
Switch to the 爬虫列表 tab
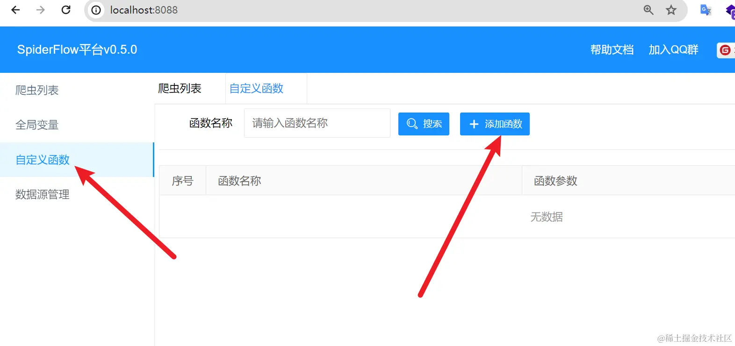(x=180, y=88)
